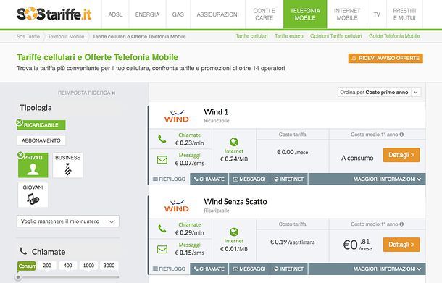Screen dimensions: 442x283
Task: Click the phone icon in Wind Senza Scatto
Action: 162,229
